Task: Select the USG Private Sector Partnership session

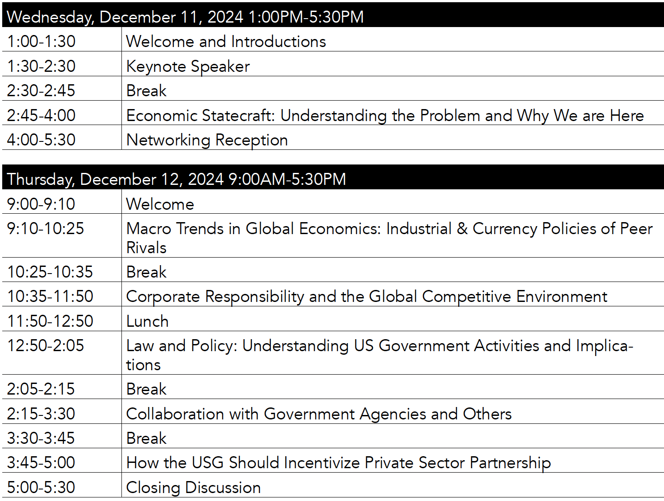Action: click(338, 462)
